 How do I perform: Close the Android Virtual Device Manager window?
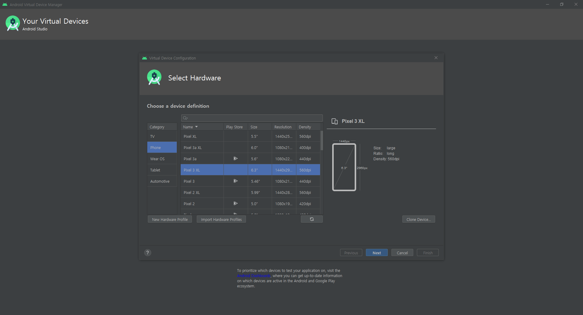pyautogui.click(x=576, y=4)
